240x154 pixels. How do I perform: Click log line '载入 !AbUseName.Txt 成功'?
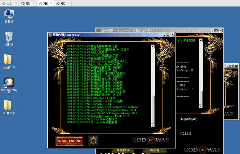(94, 65)
